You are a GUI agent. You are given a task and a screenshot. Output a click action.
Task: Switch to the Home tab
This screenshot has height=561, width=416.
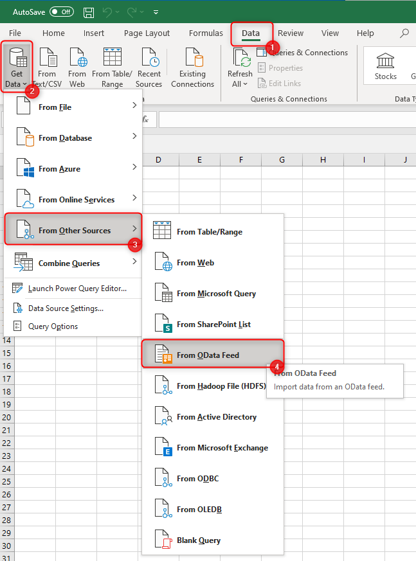pos(53,33)
